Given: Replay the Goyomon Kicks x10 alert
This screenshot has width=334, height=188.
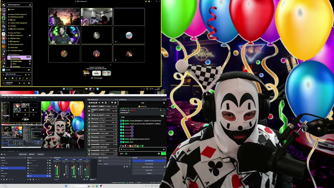Looking at the screenshot, I should pyautogui.click(x=116, y=130).
